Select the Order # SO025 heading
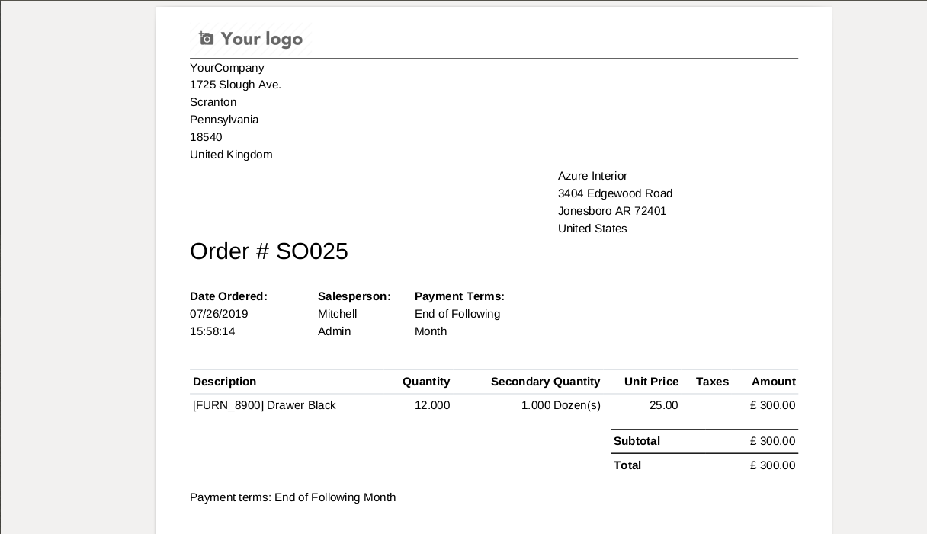 (269, 251)
